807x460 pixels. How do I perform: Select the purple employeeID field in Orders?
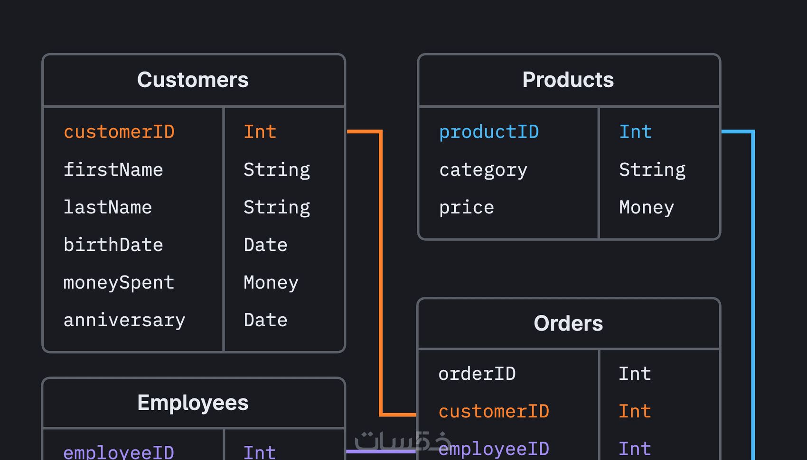pyautogui.click(x=494, y=449)
